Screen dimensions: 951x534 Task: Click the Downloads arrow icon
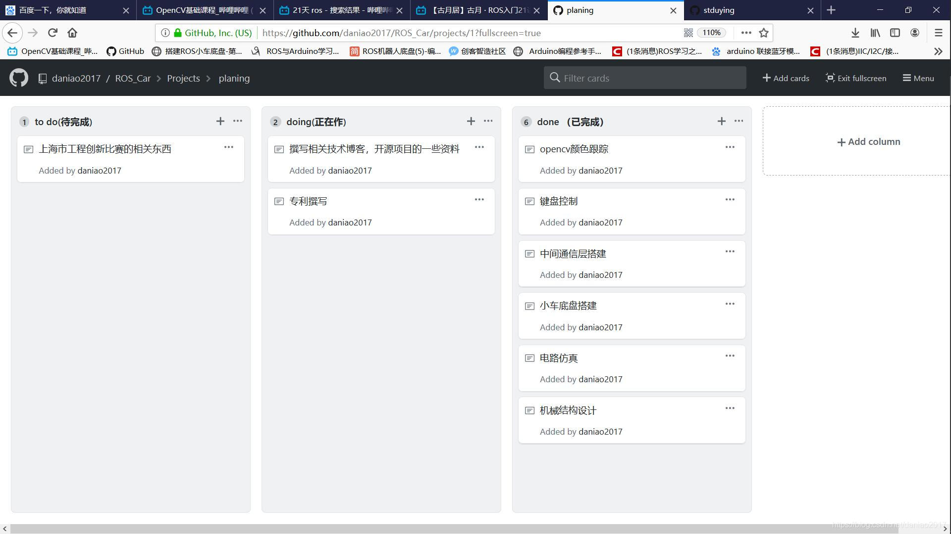[x=854, y=33]
